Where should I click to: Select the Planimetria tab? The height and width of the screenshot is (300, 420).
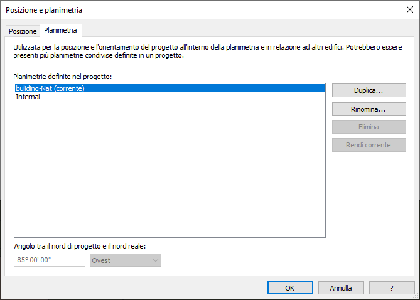[60, 30]
